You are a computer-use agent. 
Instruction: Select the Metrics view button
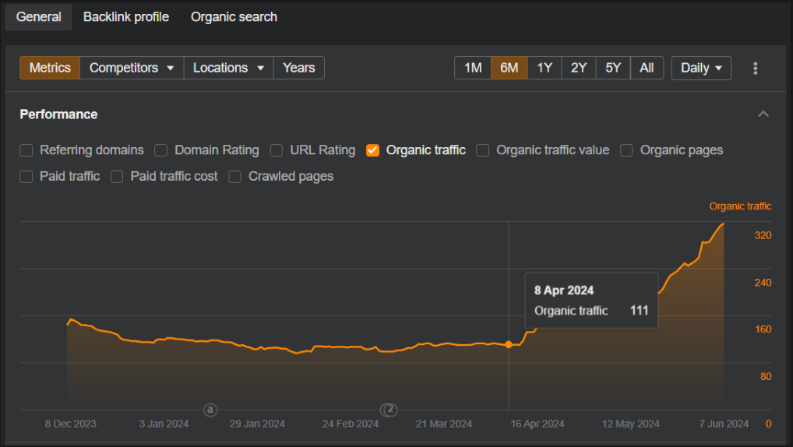tap(50, 68)
